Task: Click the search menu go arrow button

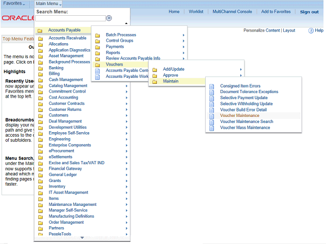Action: (109, 18)
